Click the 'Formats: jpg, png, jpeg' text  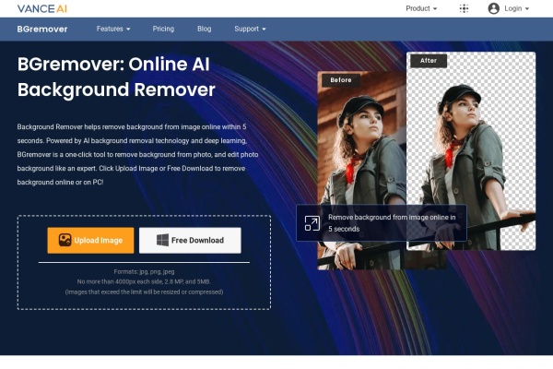coord(144,271)
